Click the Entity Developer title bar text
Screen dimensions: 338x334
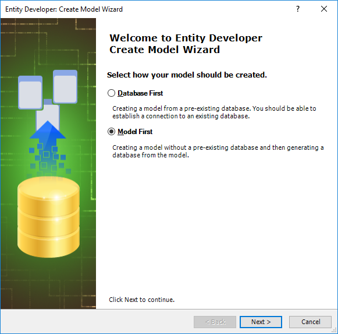[64, 9]
